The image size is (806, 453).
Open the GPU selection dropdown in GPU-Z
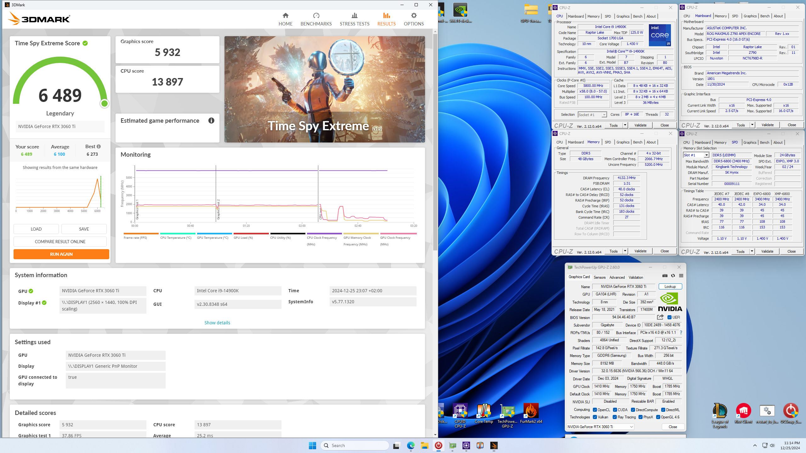(600, 427)
